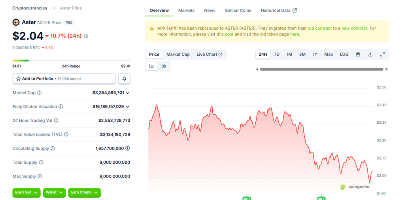408x200 pixels.
Task: Open the Max Supply info icon
Action: [40, 176]
